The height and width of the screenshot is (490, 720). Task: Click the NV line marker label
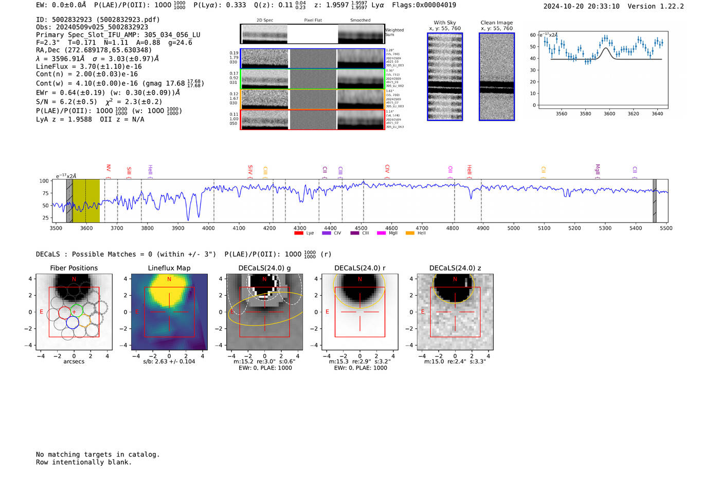[109, 168]
